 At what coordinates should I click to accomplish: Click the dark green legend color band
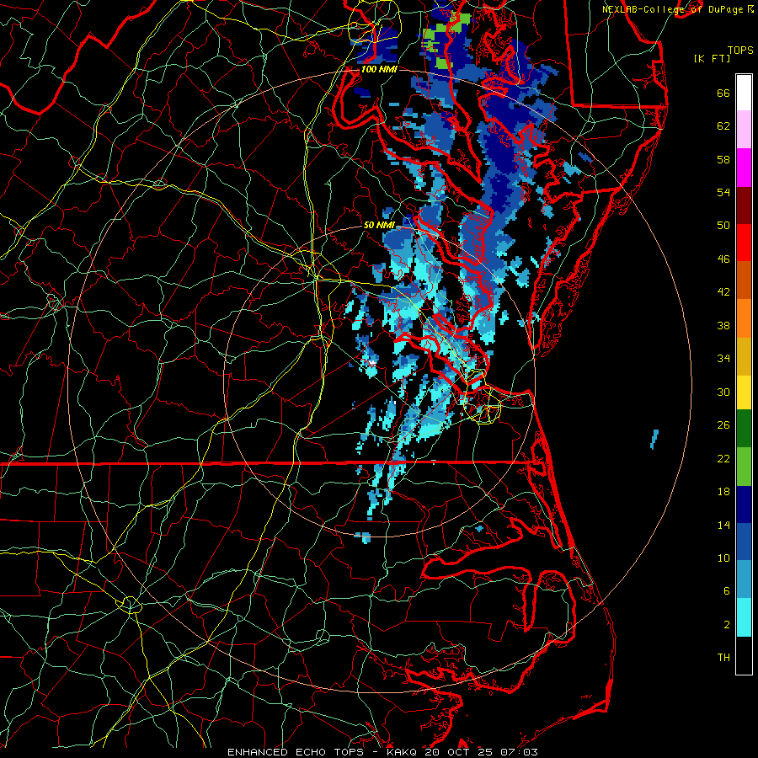[x=744, y=429]
